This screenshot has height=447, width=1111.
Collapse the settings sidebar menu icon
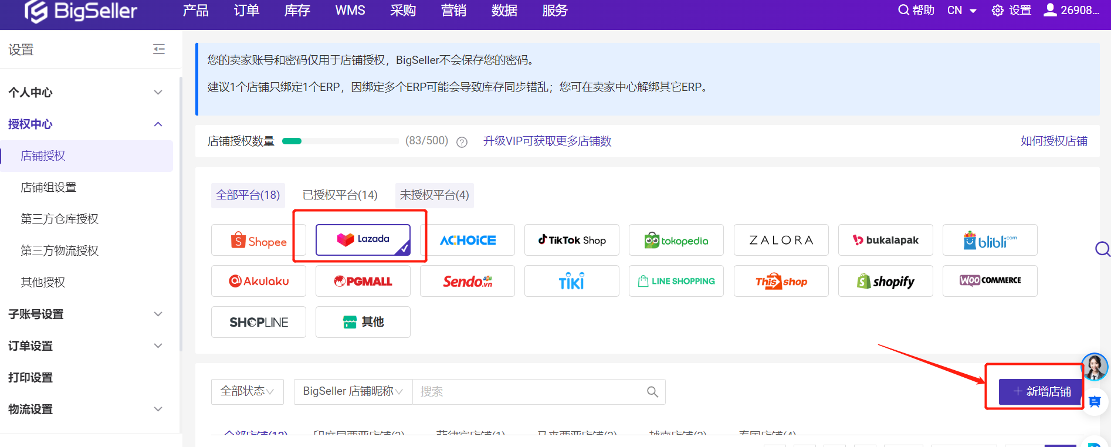point(159,49)
